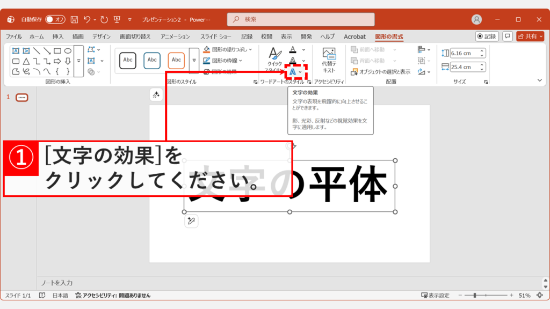This screenshot has width=550, height=309.
Task: Select the horizontal text box tool
Action: [x=15, y=51]
